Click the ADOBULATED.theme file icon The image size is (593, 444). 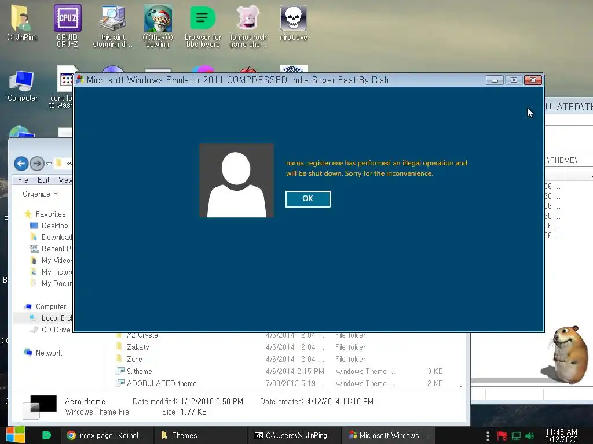pyautogui.click(x=120, y=383)
